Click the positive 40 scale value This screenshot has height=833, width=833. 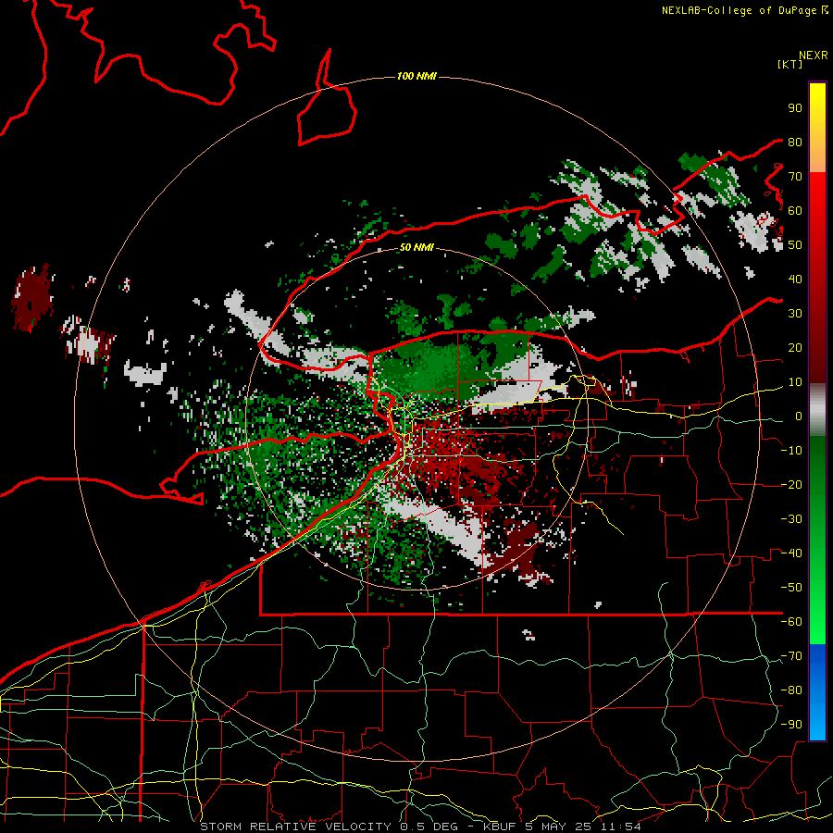coord(795,279)
